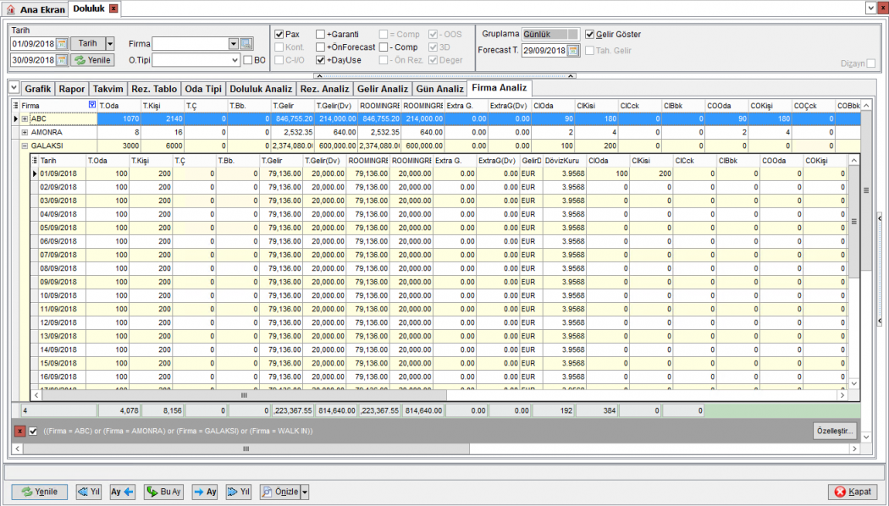
Task: Collapse the GALAKSI company row
Action: pyautogui.click(x=25, y=146)
